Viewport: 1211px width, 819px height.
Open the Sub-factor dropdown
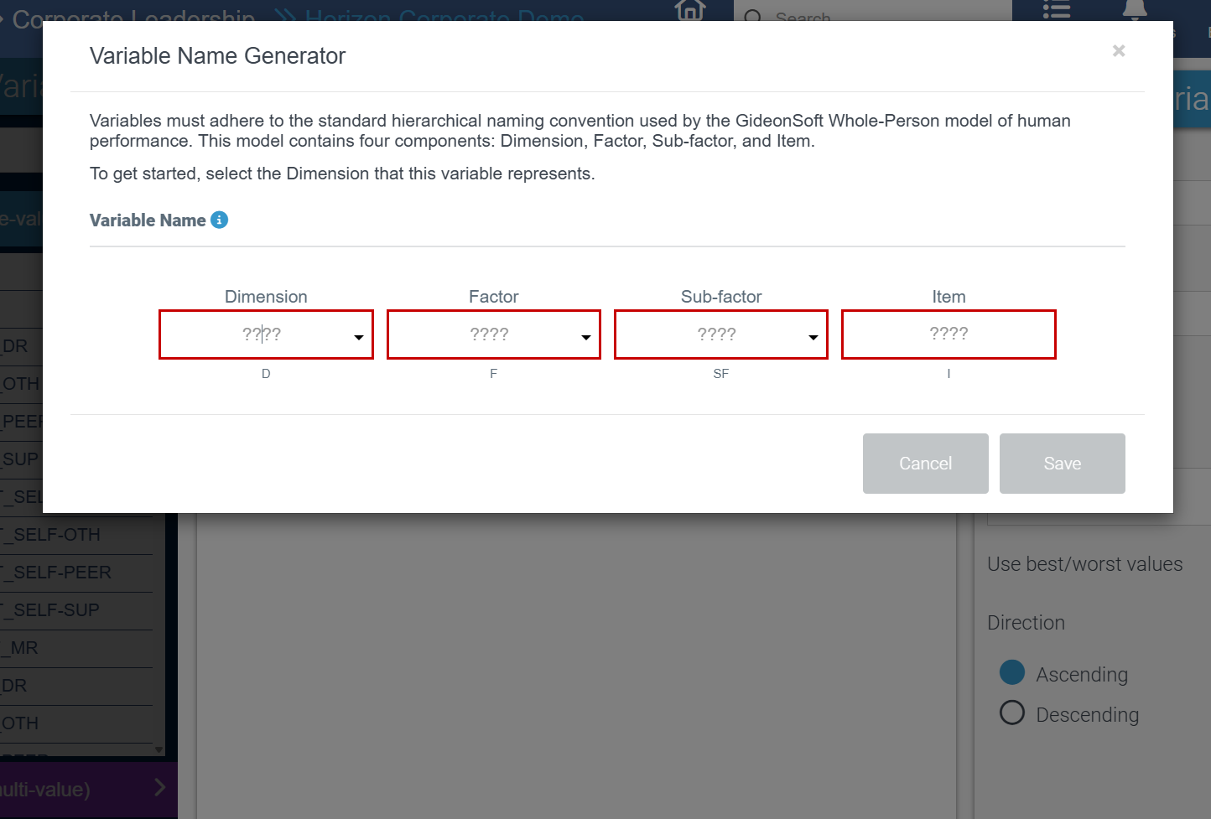click(720, 334)
